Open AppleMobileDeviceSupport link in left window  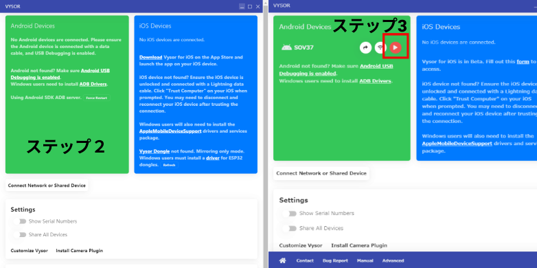tap(170, 131)
